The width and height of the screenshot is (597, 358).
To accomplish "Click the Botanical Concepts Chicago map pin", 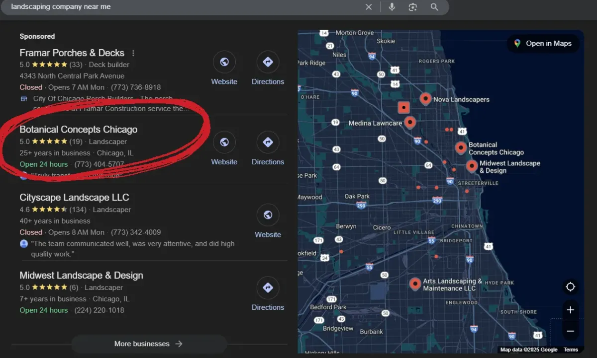I will click(461, 148).
